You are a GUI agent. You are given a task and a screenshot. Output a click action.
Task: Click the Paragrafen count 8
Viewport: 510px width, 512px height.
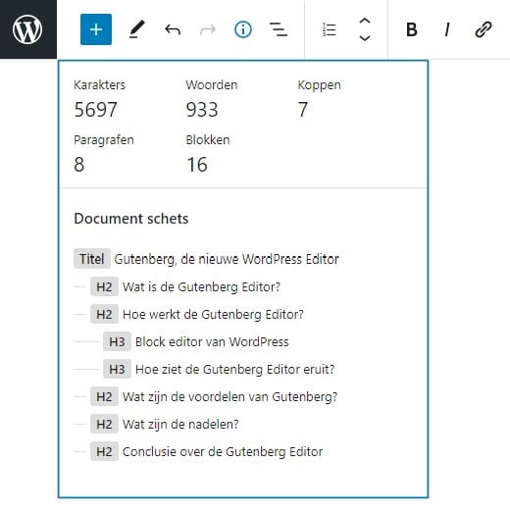[x=79, y=165]
